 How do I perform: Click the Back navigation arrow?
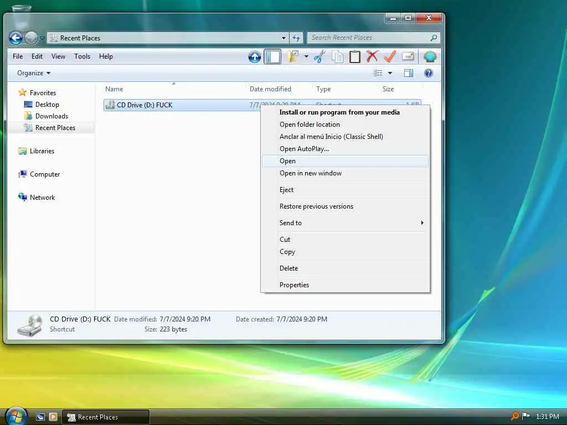click(16, 38)
